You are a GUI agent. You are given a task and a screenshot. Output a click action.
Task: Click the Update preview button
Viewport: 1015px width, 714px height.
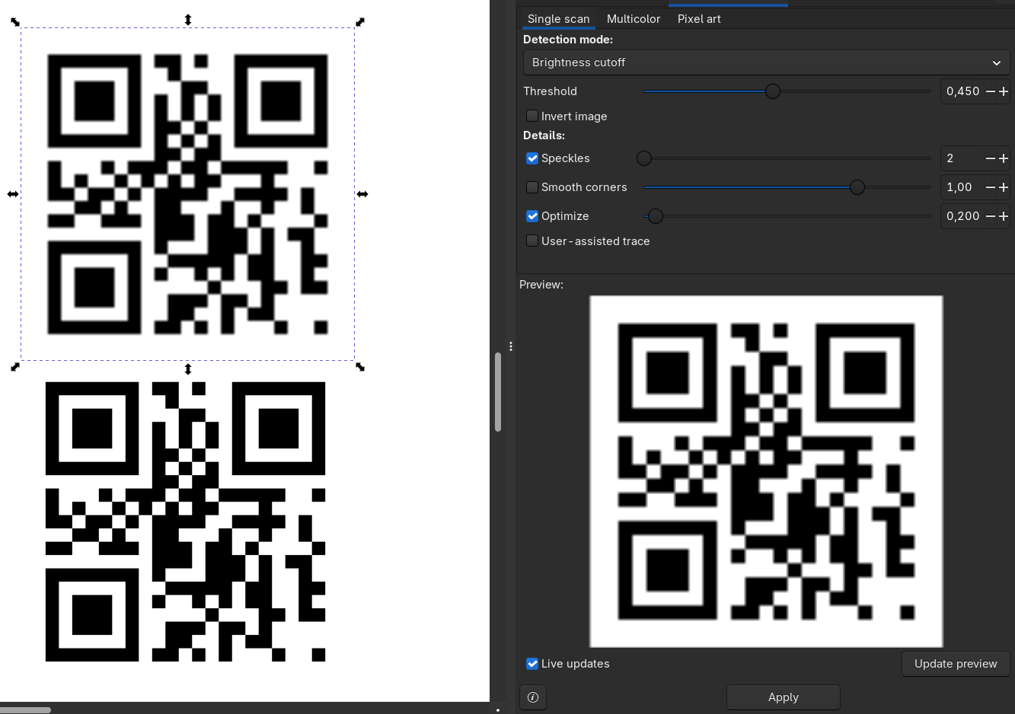coord(956,664)
